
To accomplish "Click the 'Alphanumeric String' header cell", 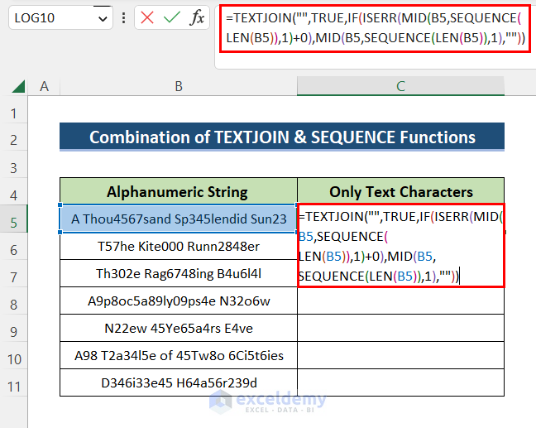I will click(x=178, y=192).
